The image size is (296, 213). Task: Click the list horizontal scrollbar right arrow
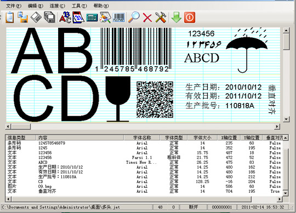[280, 199]
